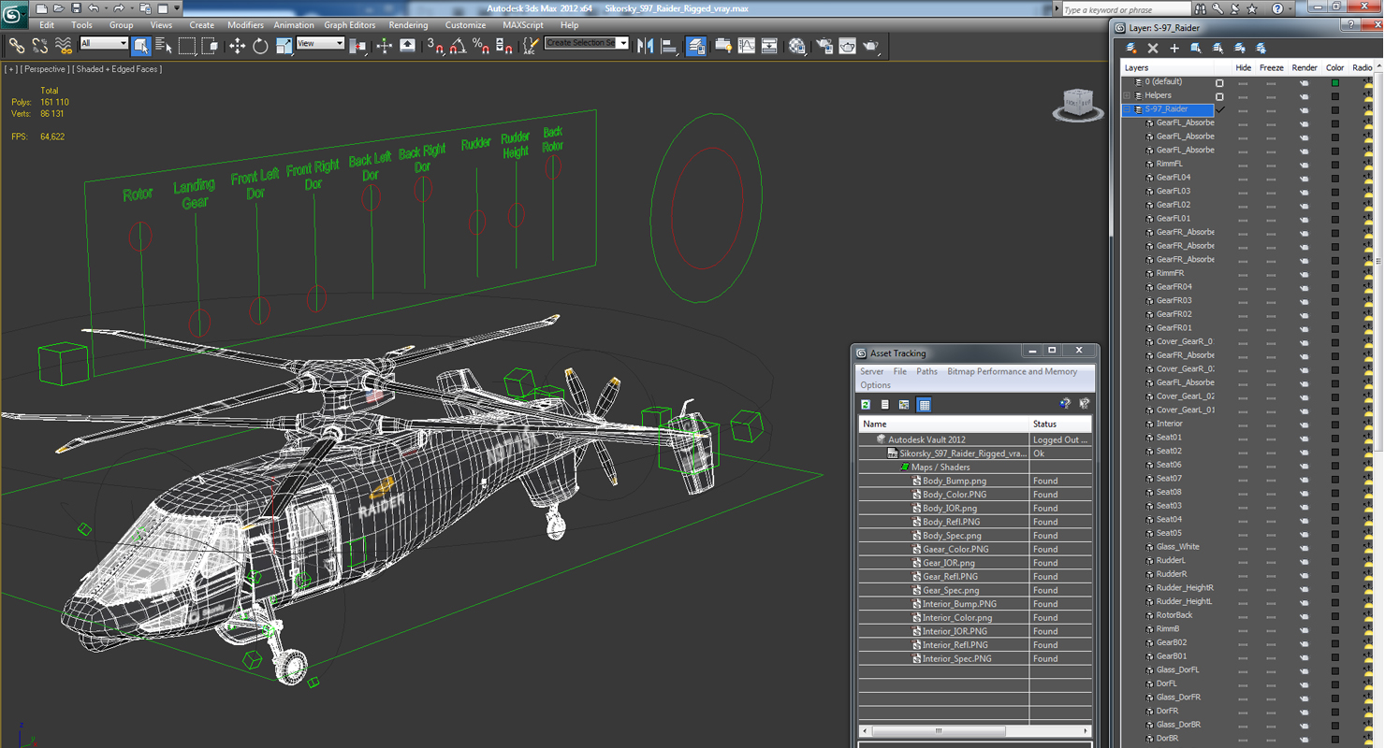The image size is (1385, 748).
Task: Toggle Spinner Snap
Action: tap(503, 45)
